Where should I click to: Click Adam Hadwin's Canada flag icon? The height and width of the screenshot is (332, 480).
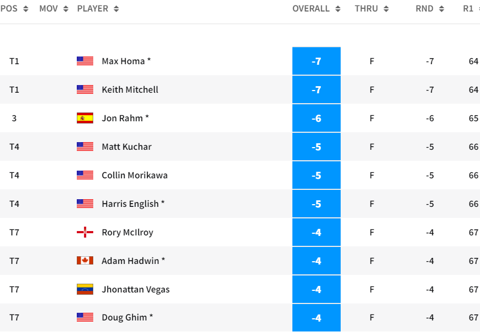(85, 261)
